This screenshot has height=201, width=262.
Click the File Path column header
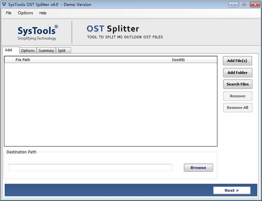pos(87,60)
